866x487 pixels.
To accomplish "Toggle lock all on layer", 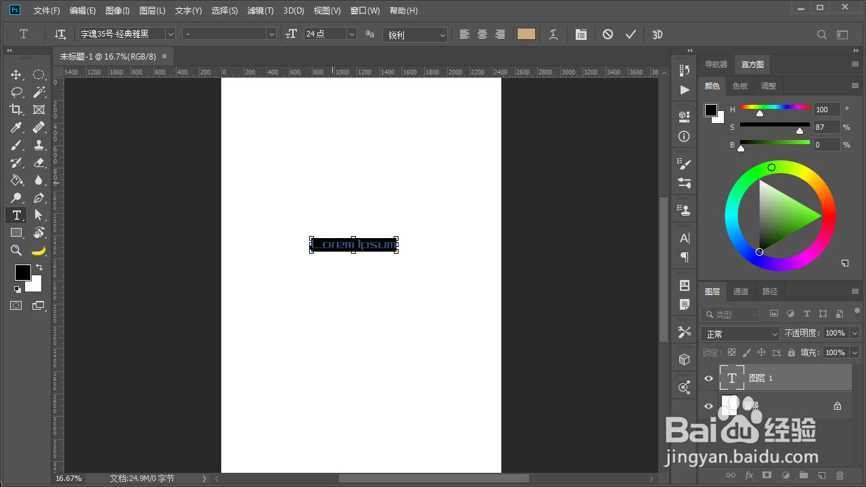I will click(x=791, y=352).
